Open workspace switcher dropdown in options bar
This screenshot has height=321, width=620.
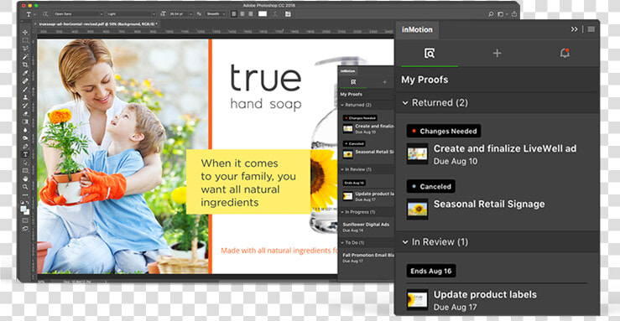click(x=503, y=13)
